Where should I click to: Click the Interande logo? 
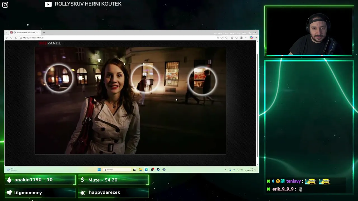50,43
